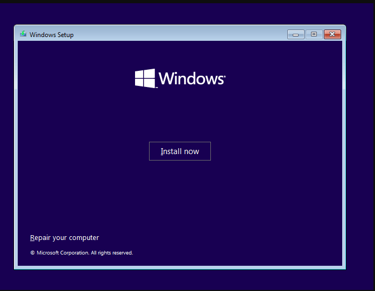This screenshot has width=375, height=291.
Task: Maximize the Windows Setup window
Action: [x=314, y=34]
